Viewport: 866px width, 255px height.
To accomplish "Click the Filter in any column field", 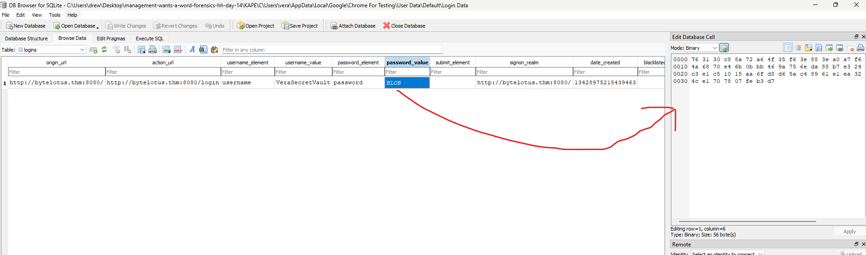I will point(332,50).
